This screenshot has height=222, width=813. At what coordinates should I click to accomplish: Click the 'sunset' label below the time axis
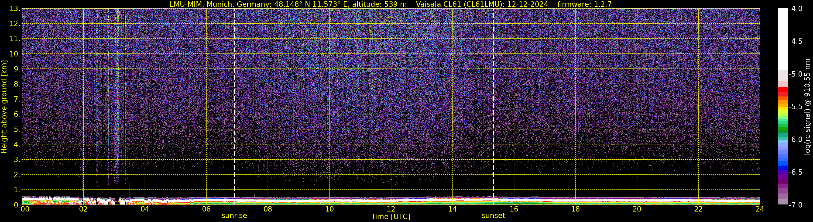point(493,216)
